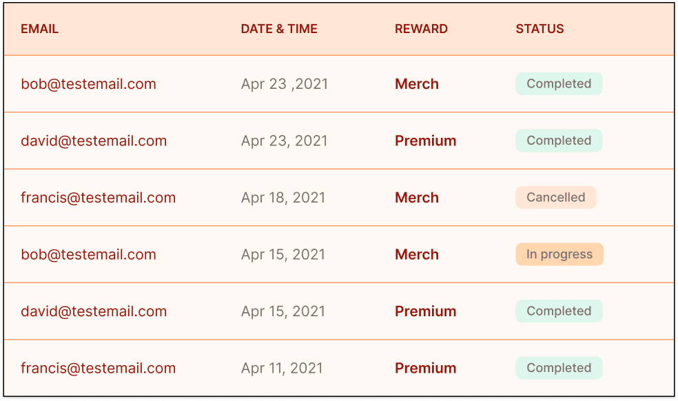Open bob@testemail.com dated Apr 23, 2021
The image size is (678, 401).
88,84
